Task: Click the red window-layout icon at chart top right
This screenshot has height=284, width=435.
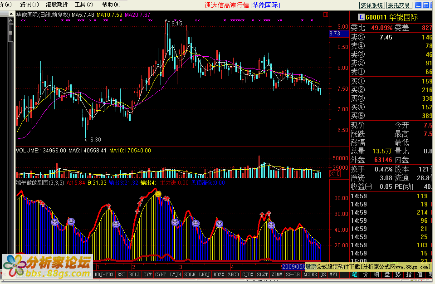Action: tap(326, 15)
